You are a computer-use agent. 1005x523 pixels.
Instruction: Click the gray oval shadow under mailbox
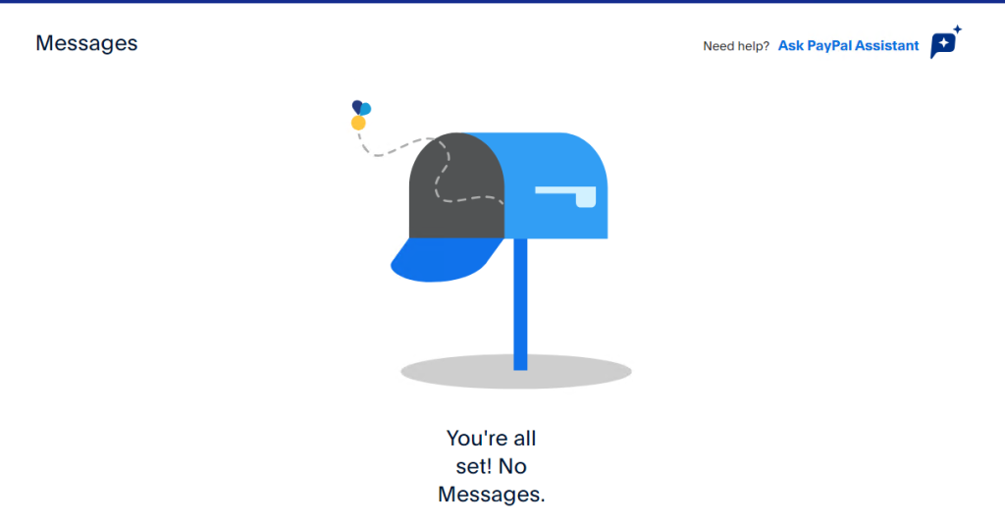[516, 372]
